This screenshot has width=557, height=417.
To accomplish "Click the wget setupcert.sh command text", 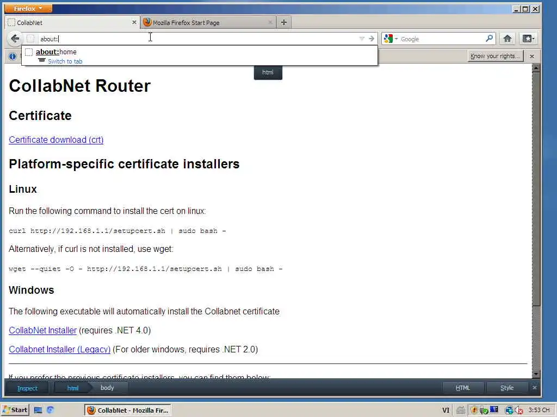I will 146,269.
